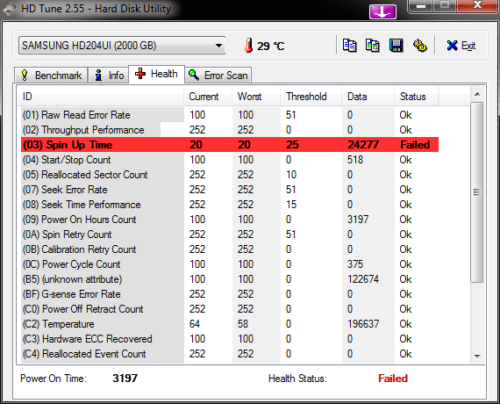Select the Seek Time Performance row
The width and height of the screenshot is (500, 404).
230,205
